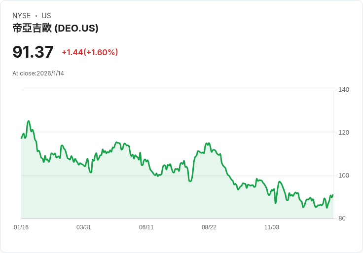
Task: Click the At close date text
Action: [38, 73]
